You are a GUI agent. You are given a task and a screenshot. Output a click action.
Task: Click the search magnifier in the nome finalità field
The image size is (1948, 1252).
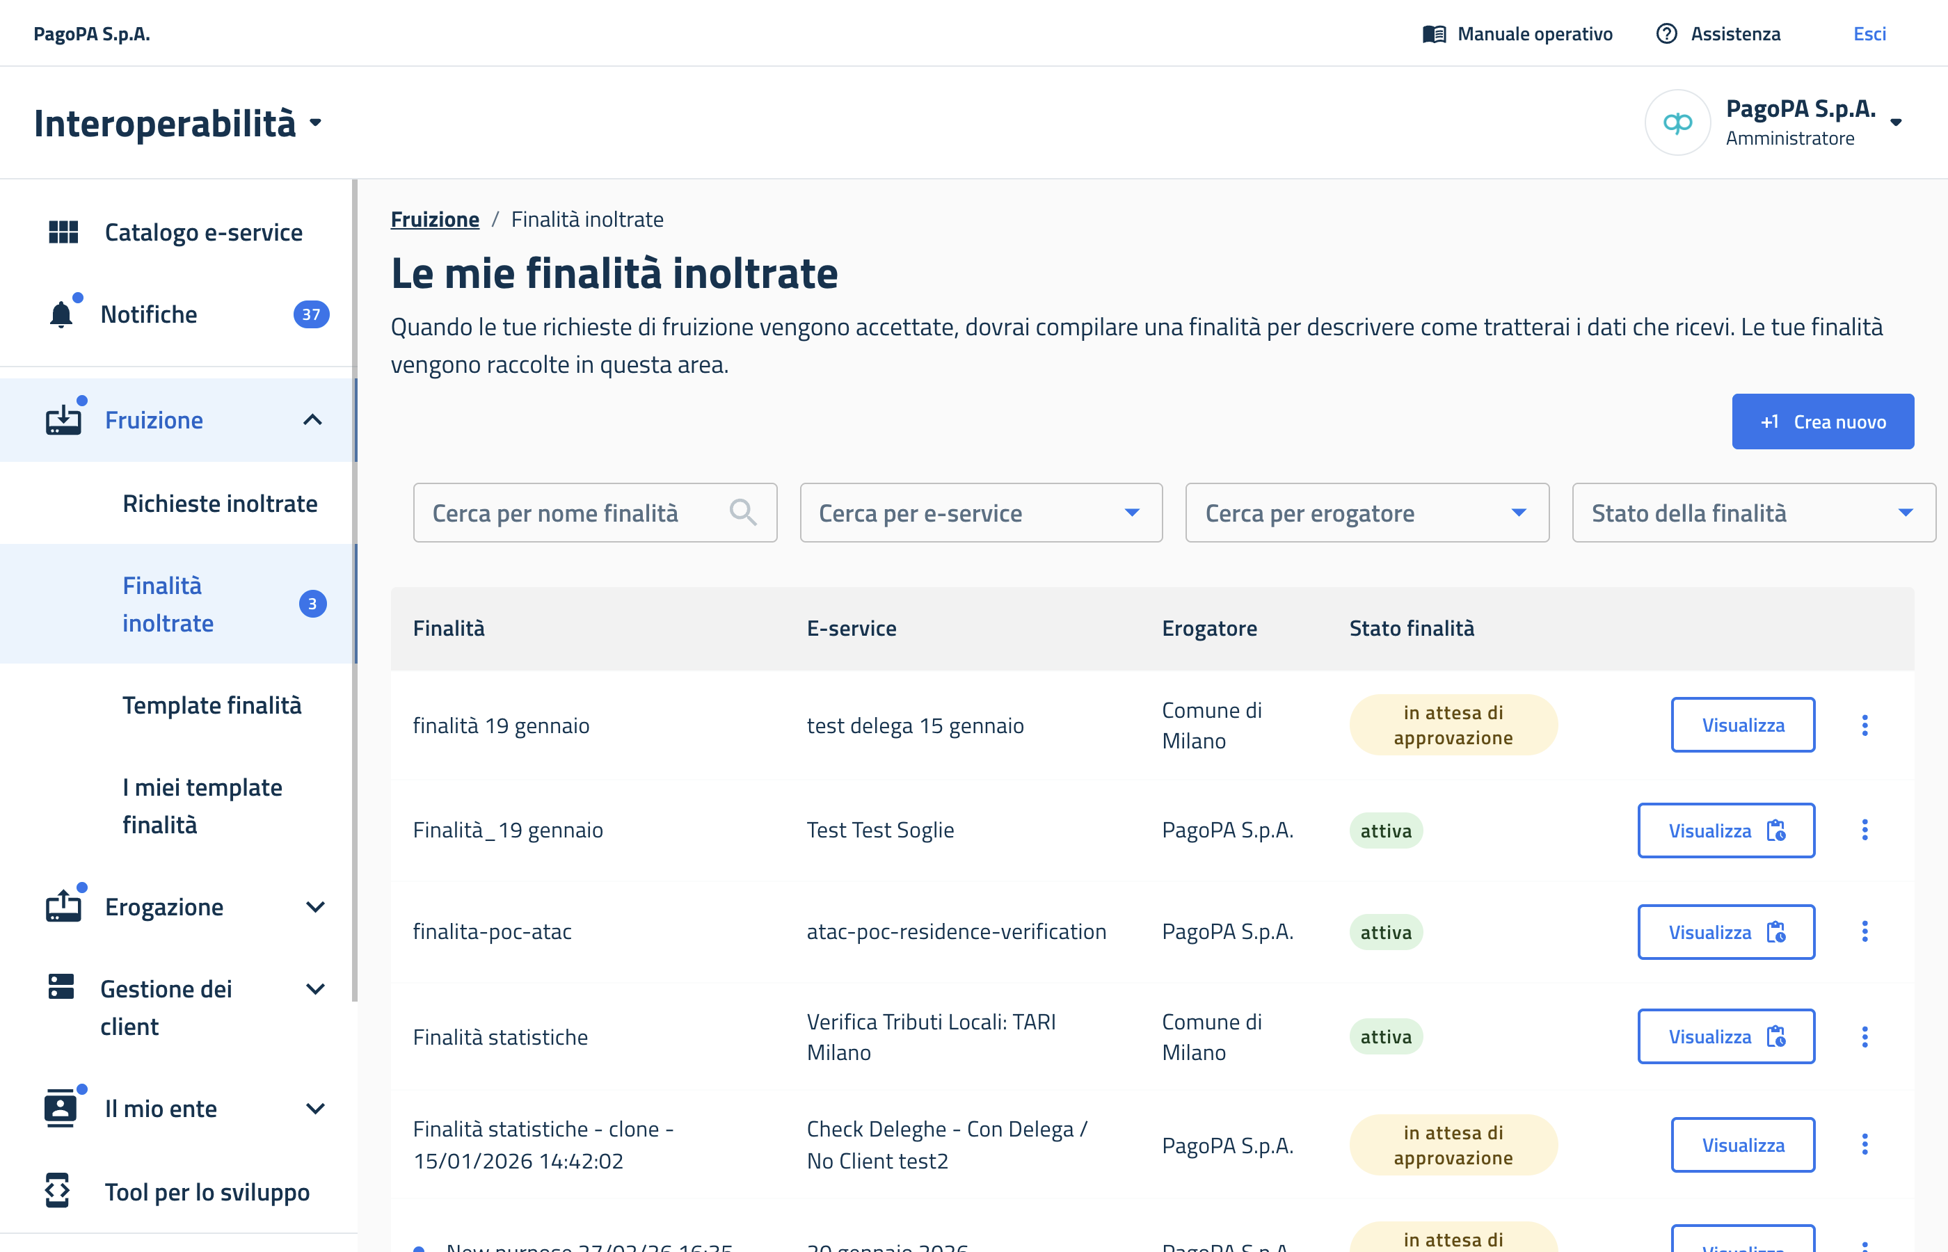pos(742,513)
